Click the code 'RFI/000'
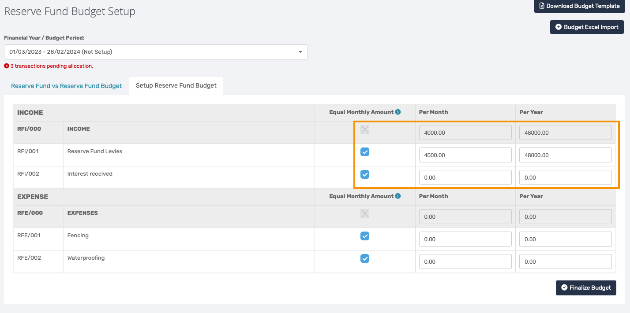Screen dimensions: 630x313 (29, 129)
